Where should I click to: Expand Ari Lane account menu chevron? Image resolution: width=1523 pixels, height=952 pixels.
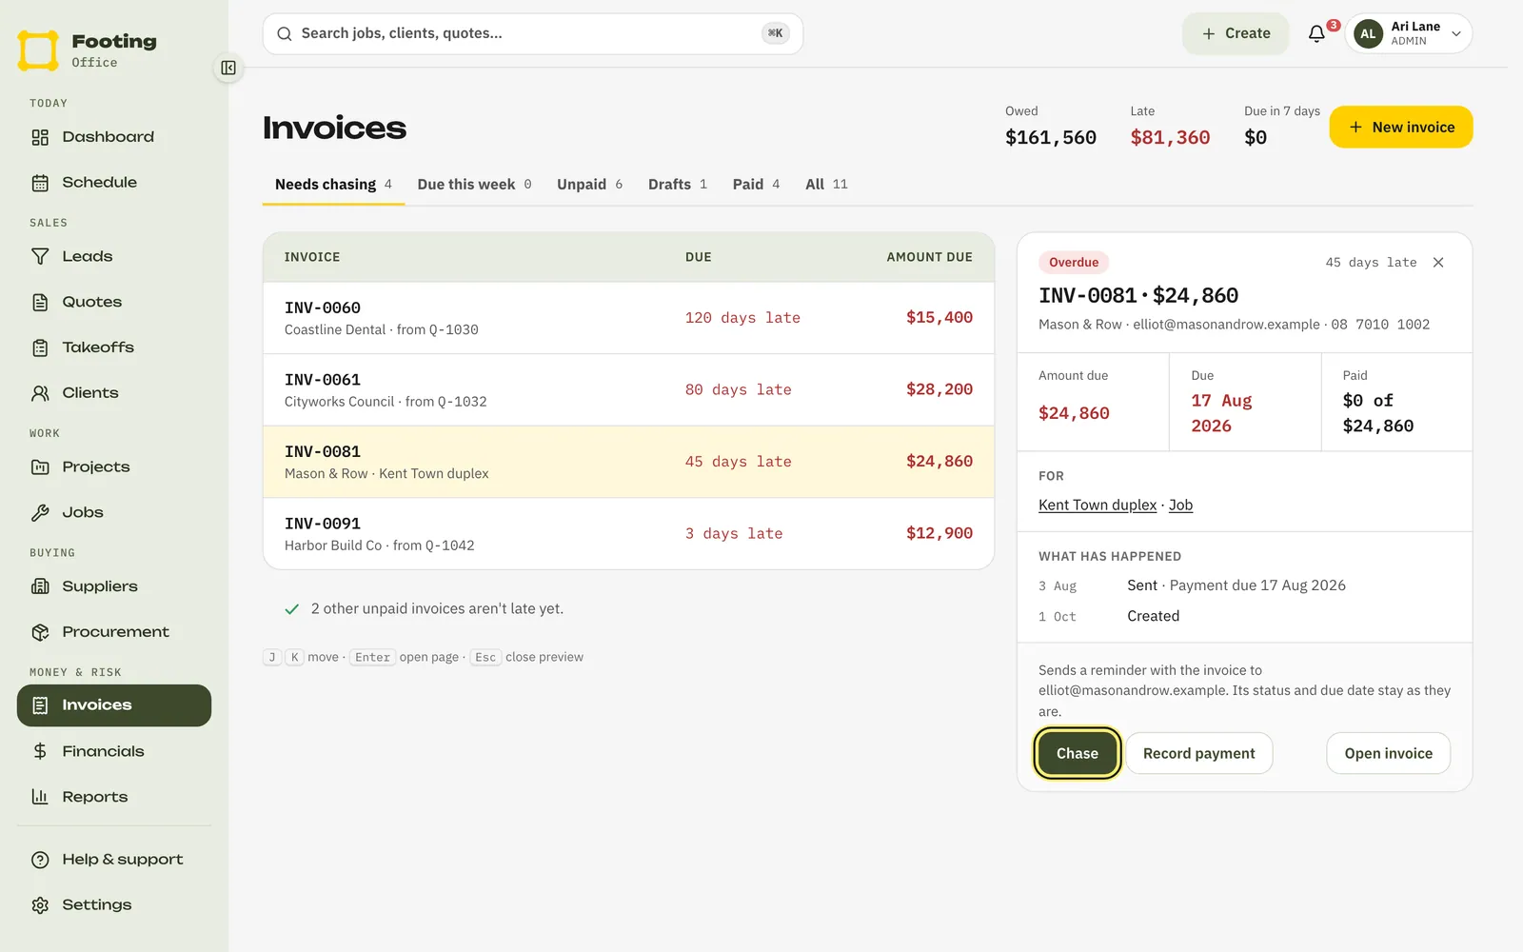1455,34
